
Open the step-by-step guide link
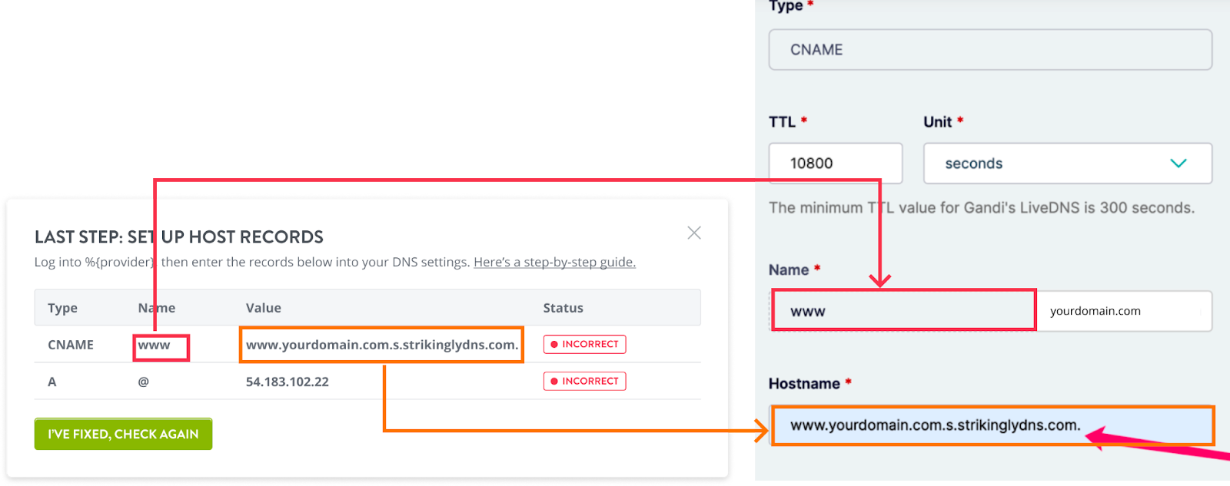click(x=554, y=262)
